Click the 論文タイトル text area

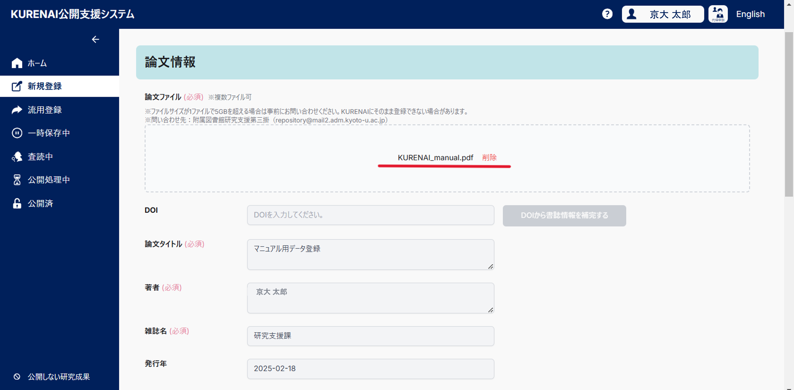click(371, 254)
